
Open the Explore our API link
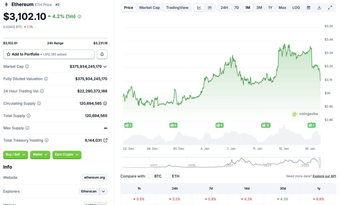coord(324,176)
